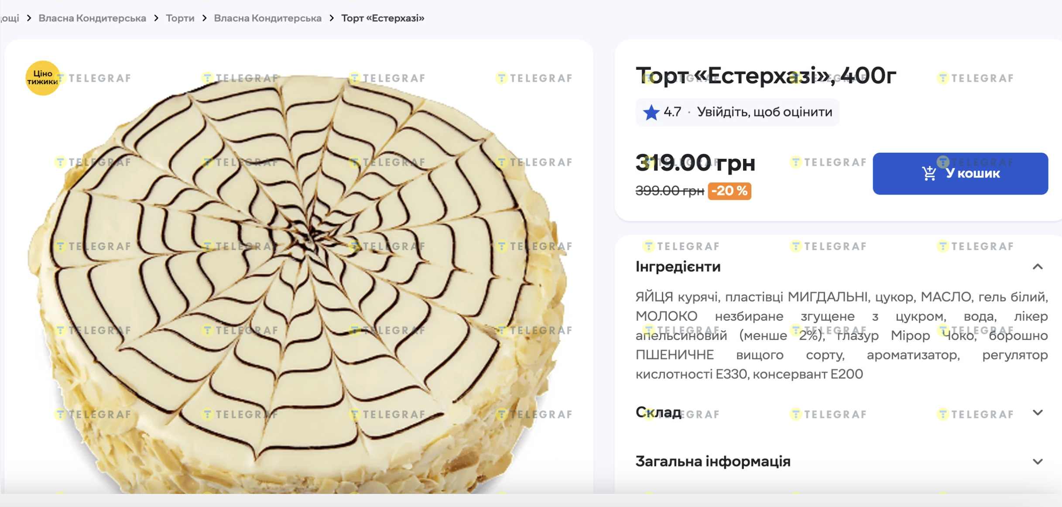Click the 319.00 грн current price

695,163
